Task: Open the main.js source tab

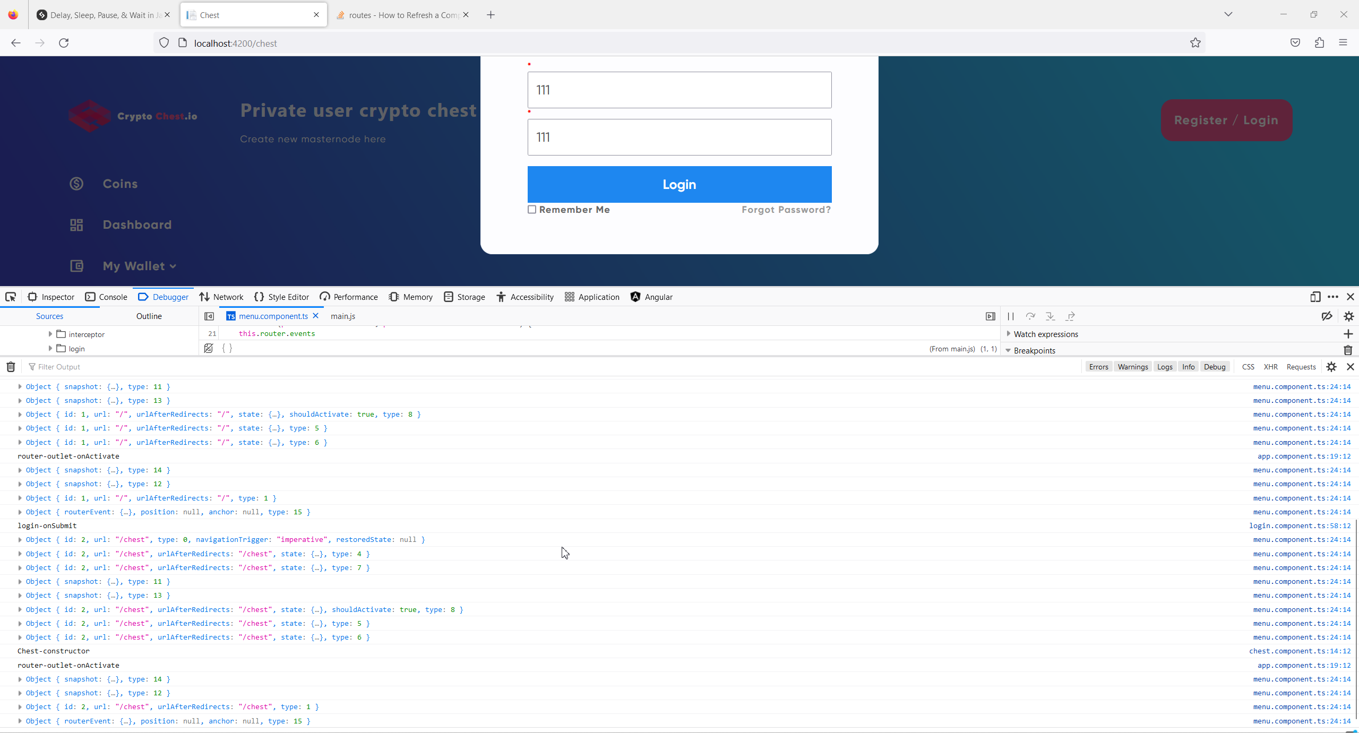Action: click(343, 316)
